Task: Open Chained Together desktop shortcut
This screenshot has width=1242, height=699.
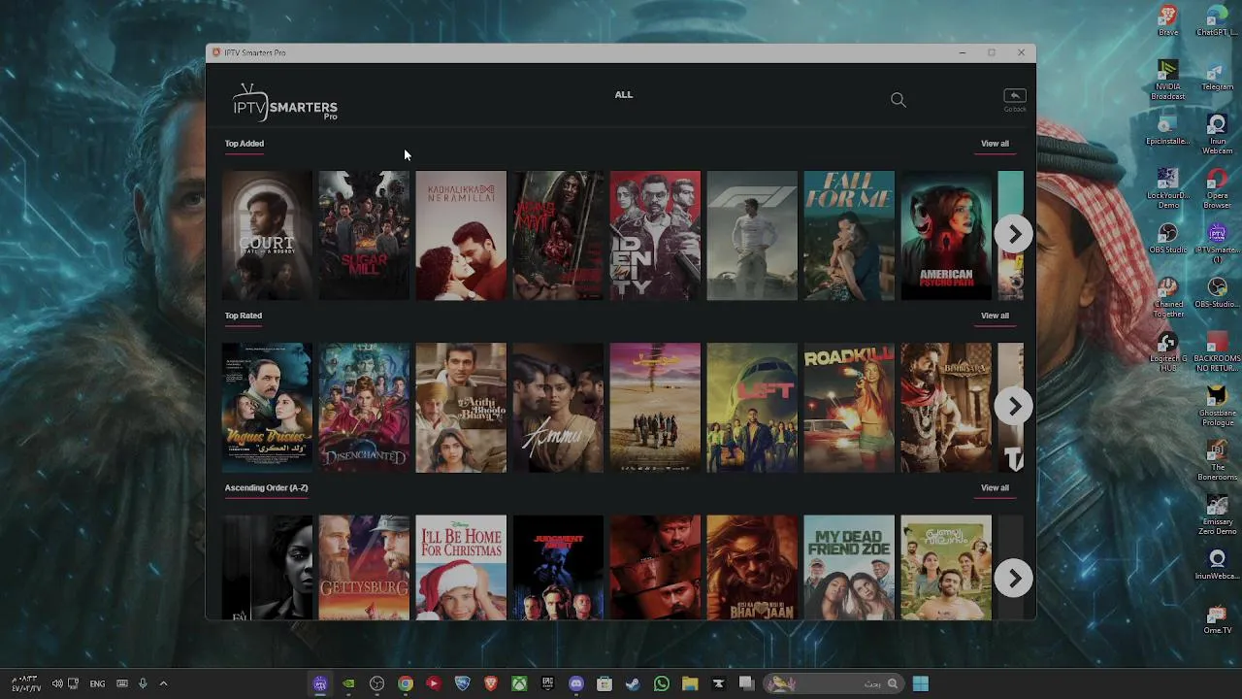Action: click(x=1168, y=297)
